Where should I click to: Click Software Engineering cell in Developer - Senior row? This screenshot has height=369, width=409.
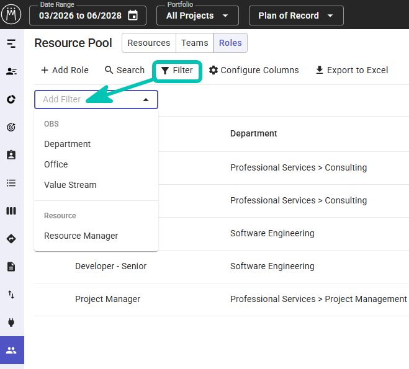272,266
